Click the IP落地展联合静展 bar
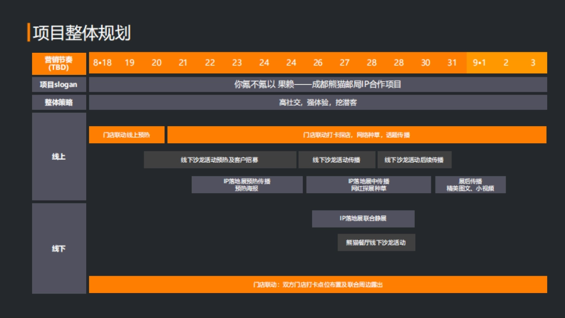The height and width of the screenshot is (318, 565). (x=363, y=219)
